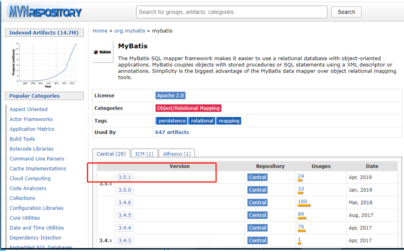Click the 3.4.x version group label
Image resolution: width=404 pixels, height=251 pixels.
(105, 240)
